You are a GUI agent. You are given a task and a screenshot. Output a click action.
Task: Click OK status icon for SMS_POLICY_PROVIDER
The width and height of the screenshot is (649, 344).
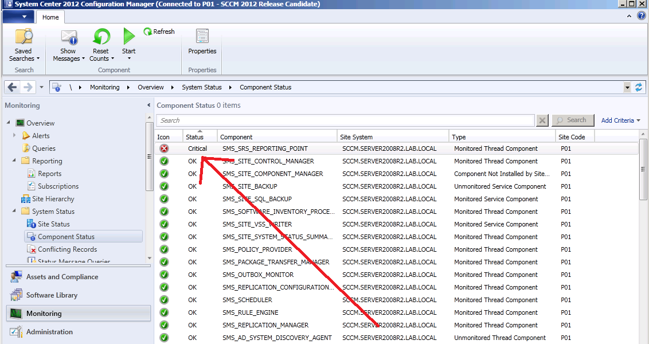coord(165,249)
